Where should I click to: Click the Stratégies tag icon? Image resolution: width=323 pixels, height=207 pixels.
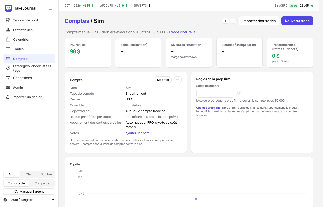tap(8, 68)
